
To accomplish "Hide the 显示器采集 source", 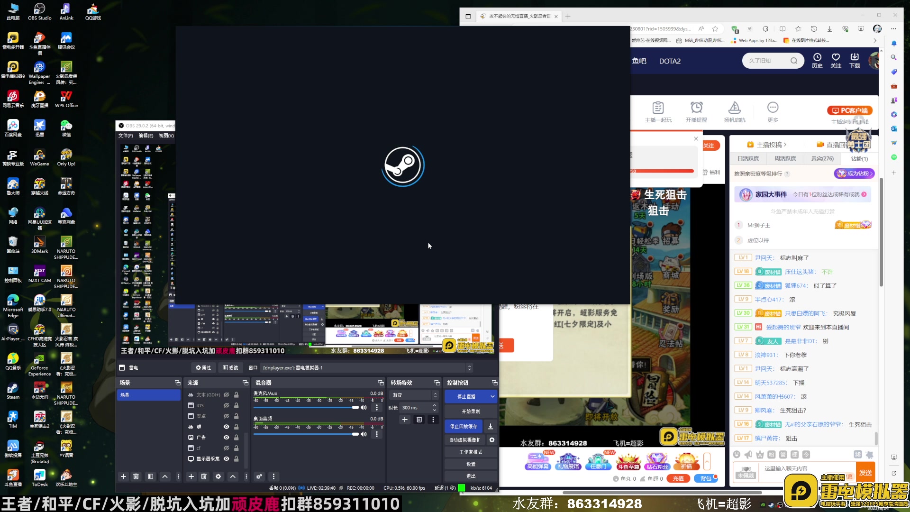I will (227, 459).
